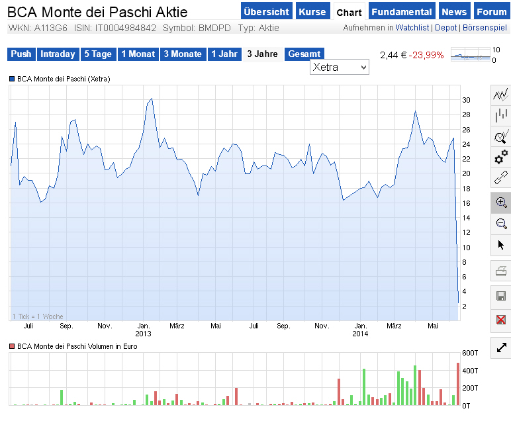
Task: Activate the zoom in magnifier tool
Action: click(501, 203)
